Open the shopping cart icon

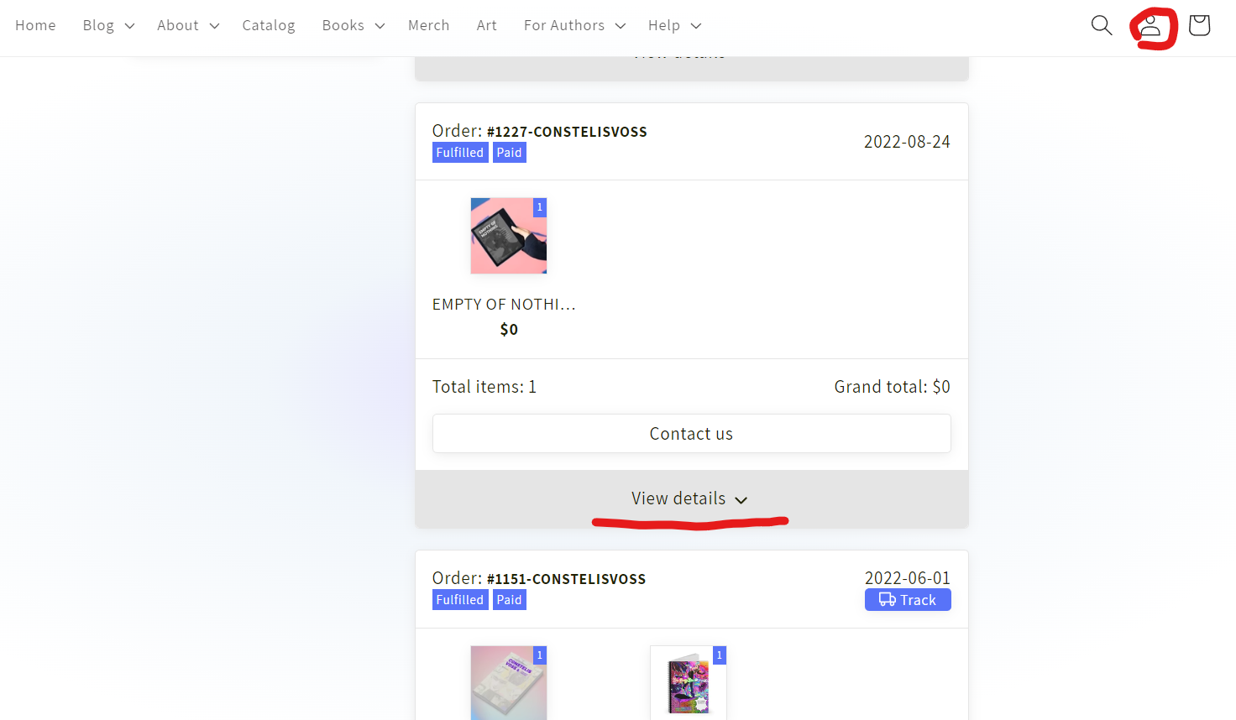(x=1199, y=25)
